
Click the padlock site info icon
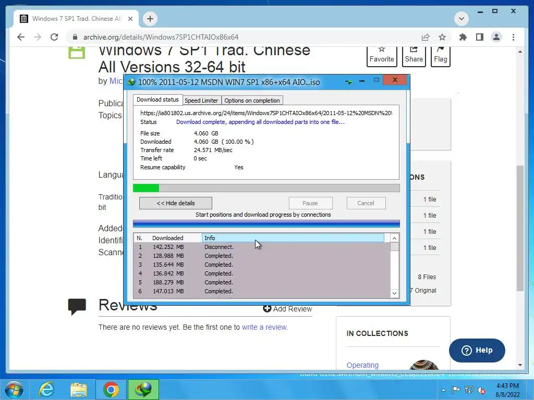click(x=75, y=37)
